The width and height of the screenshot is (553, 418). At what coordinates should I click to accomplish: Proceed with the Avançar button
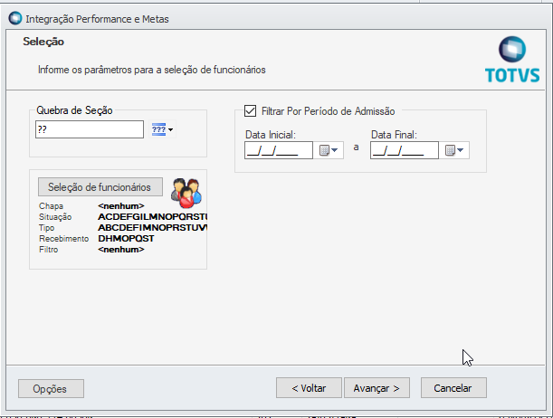pos(377,387)
